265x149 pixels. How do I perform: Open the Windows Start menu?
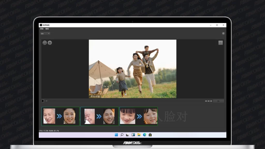point(116,135)
